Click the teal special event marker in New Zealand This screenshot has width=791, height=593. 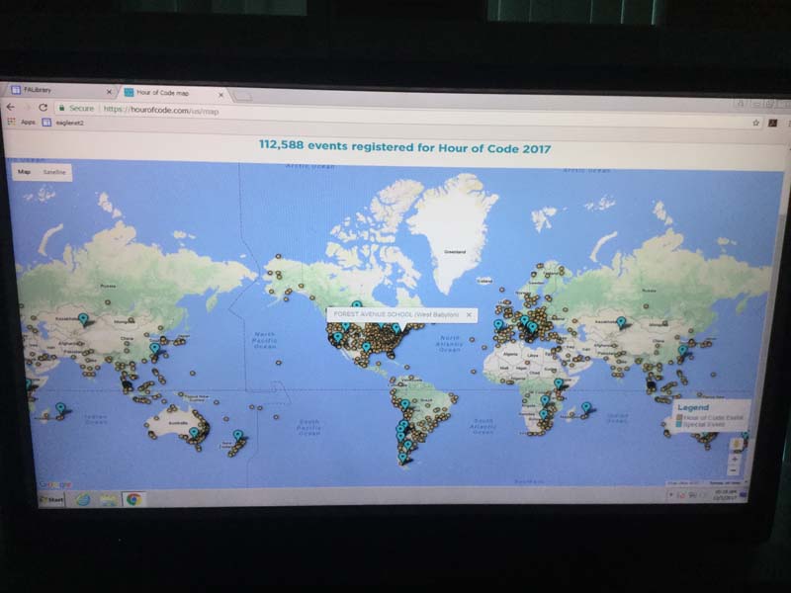(238, 435)
